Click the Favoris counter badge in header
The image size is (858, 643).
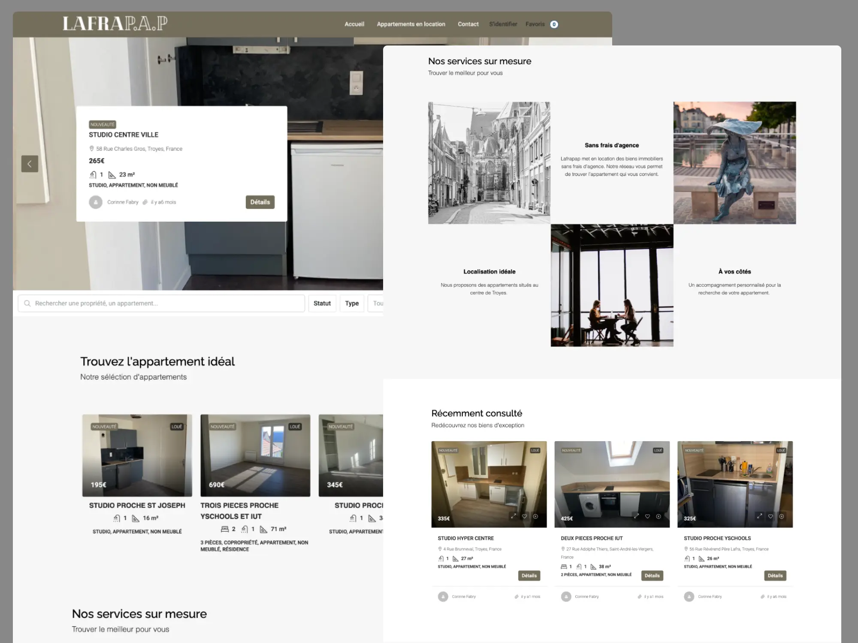coord(554,24)
